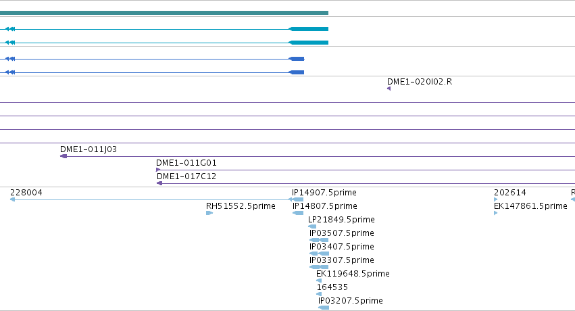Screen dimensions: 575x311
Task: Click the EK119648.5prime label
Action: click(353, 274)
